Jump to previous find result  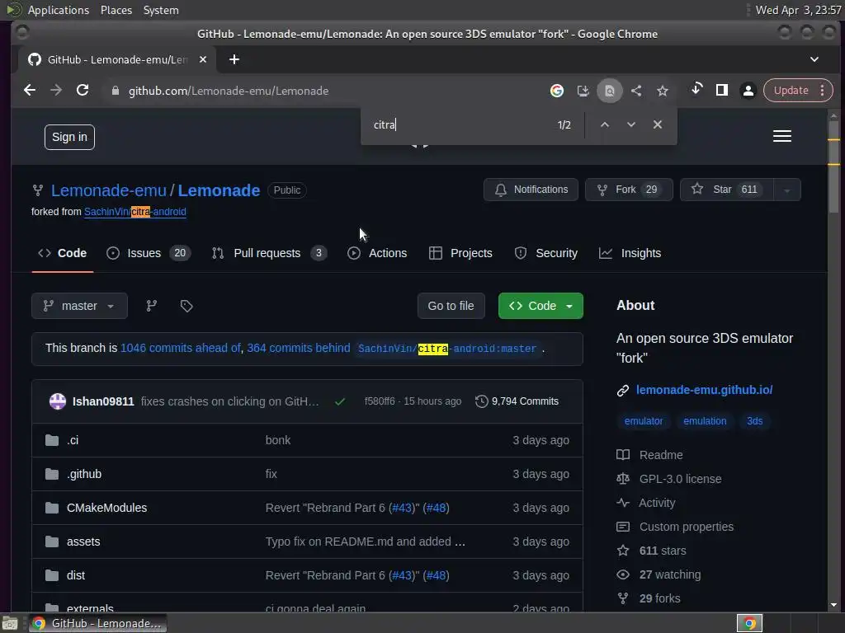coord(605,125)
